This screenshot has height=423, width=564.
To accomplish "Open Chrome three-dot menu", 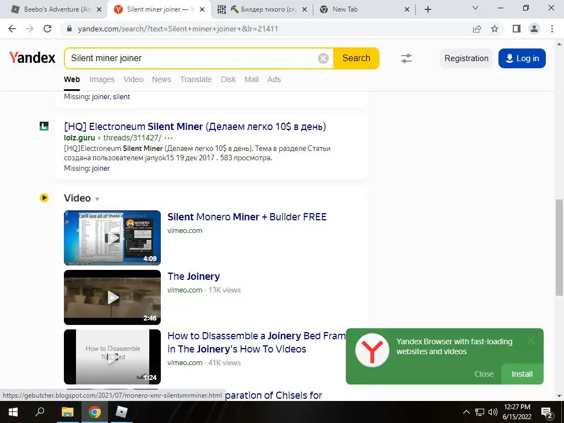I will pyautogui.click(x=552, y=29).
